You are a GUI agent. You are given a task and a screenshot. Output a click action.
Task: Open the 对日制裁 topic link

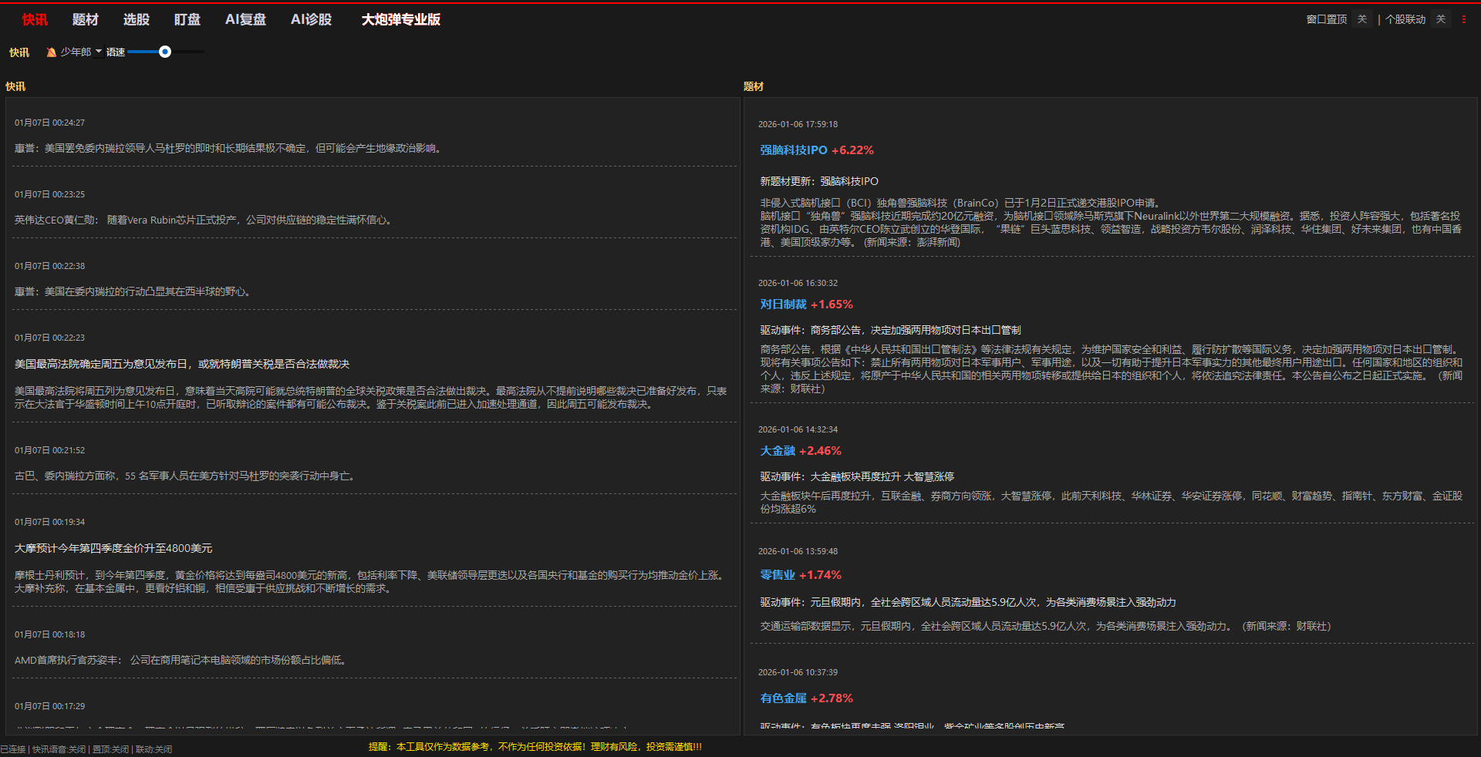tap(783, 304)
